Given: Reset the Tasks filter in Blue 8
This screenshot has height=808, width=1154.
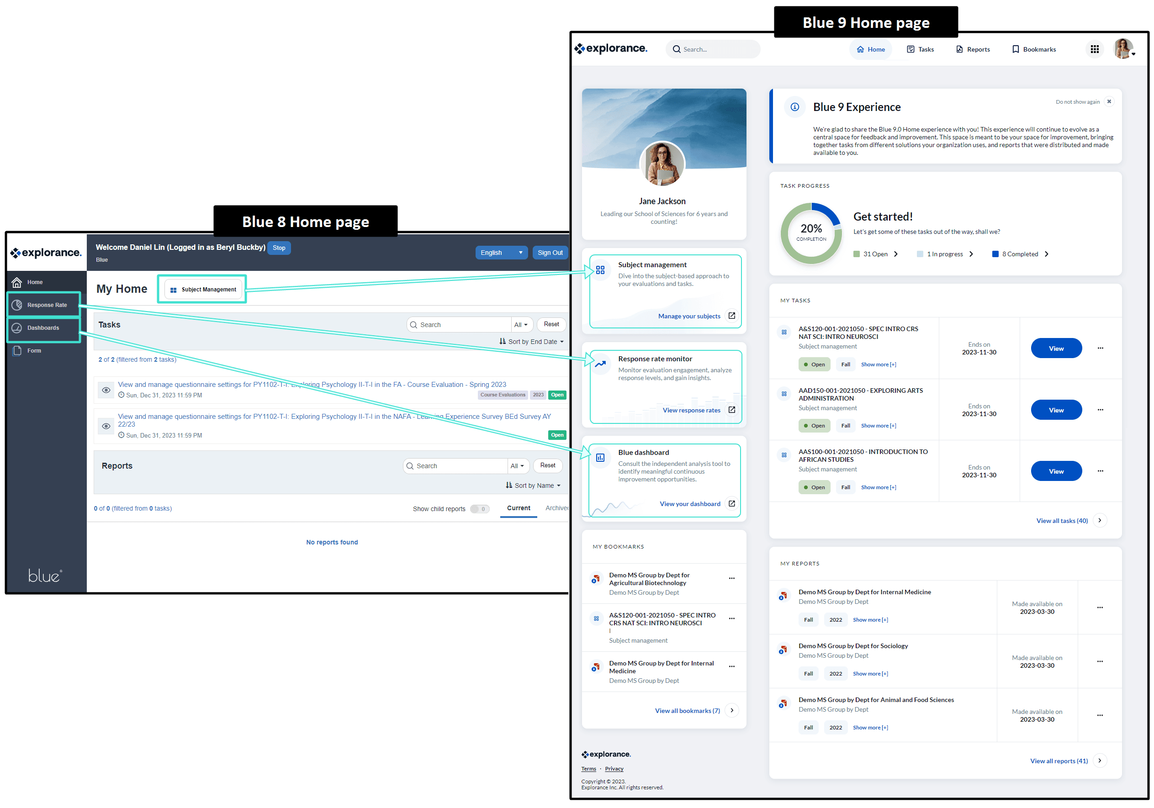Looking at the screenshot, I should coord(551,324).
